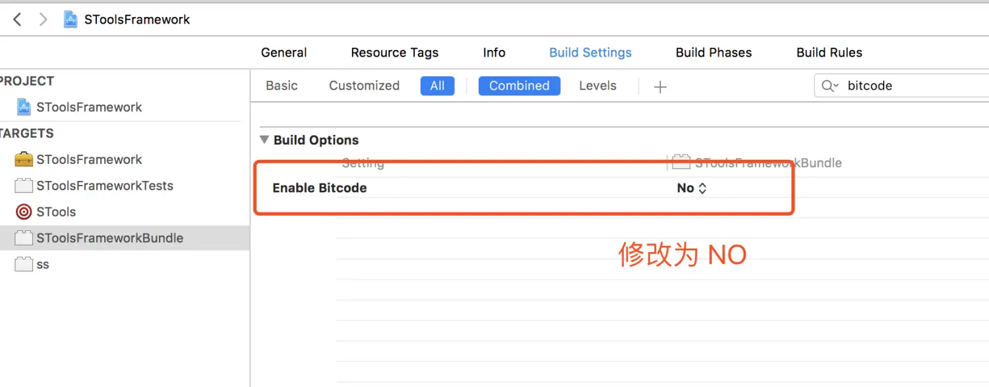989x387 pixels.
Task: Open the Build Phases tab
Action: 713,53
